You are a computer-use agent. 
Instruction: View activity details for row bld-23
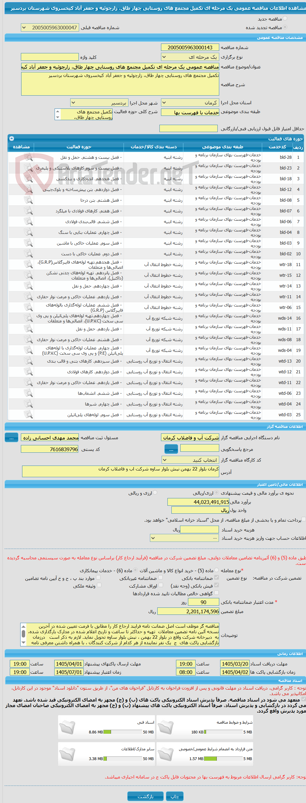click(29, 168)
